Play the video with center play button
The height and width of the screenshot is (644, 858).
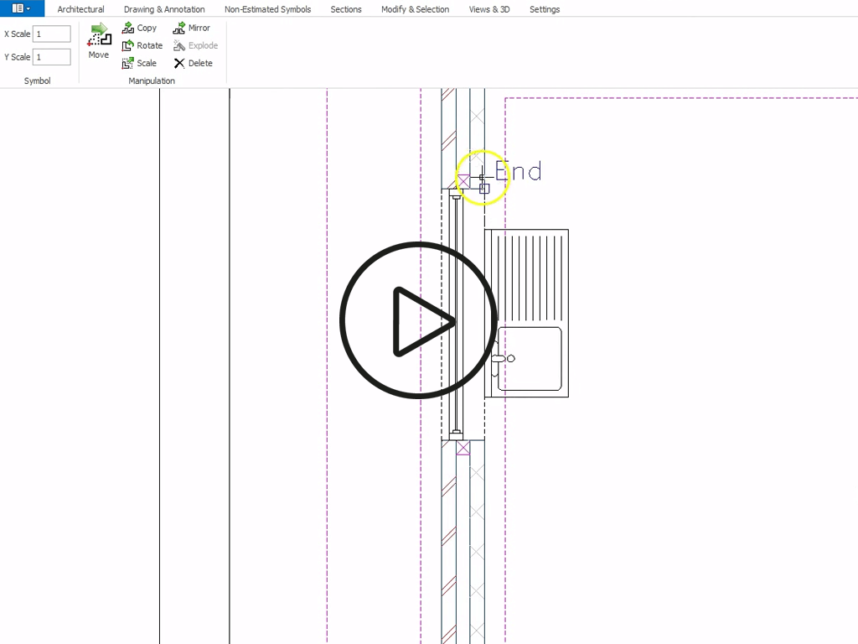419,320
